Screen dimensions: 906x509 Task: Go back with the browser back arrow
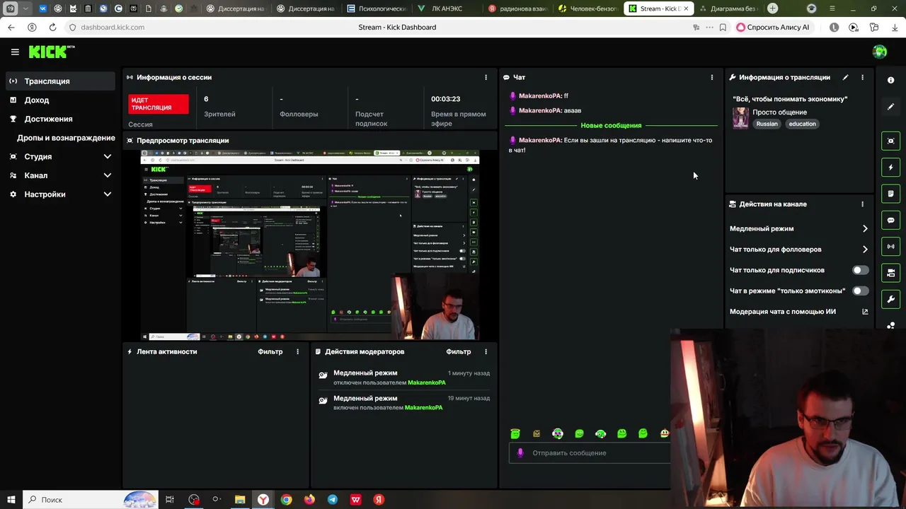coord(11,27)
